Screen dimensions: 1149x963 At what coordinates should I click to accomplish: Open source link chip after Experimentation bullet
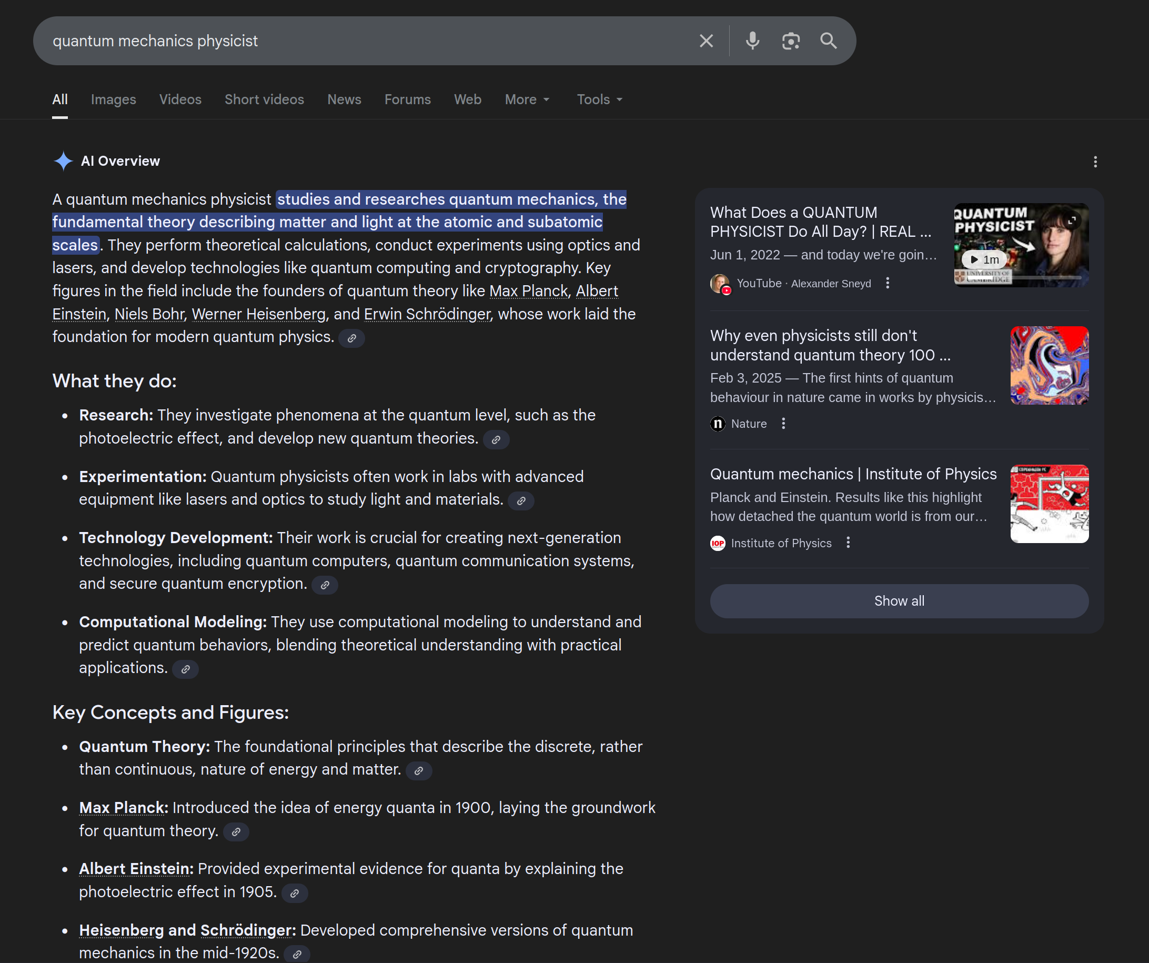[521, 500]
